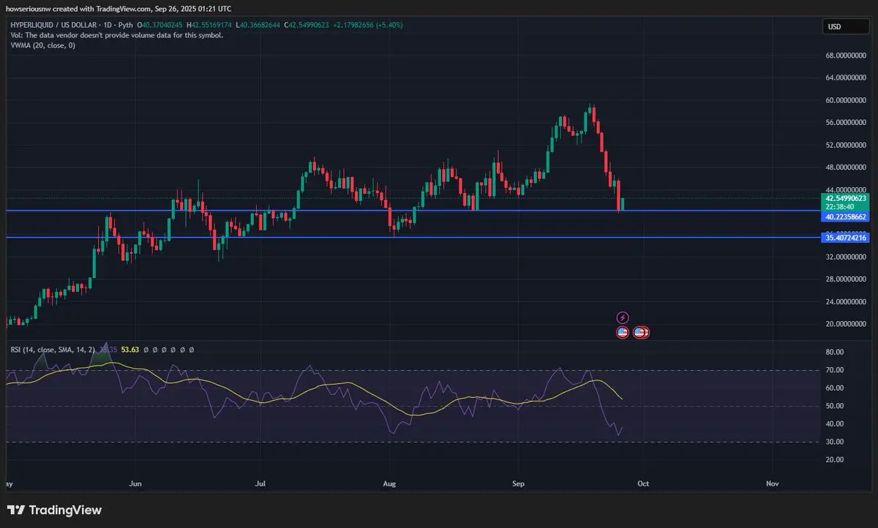Click the RSI value 53.63

[130, 350]
